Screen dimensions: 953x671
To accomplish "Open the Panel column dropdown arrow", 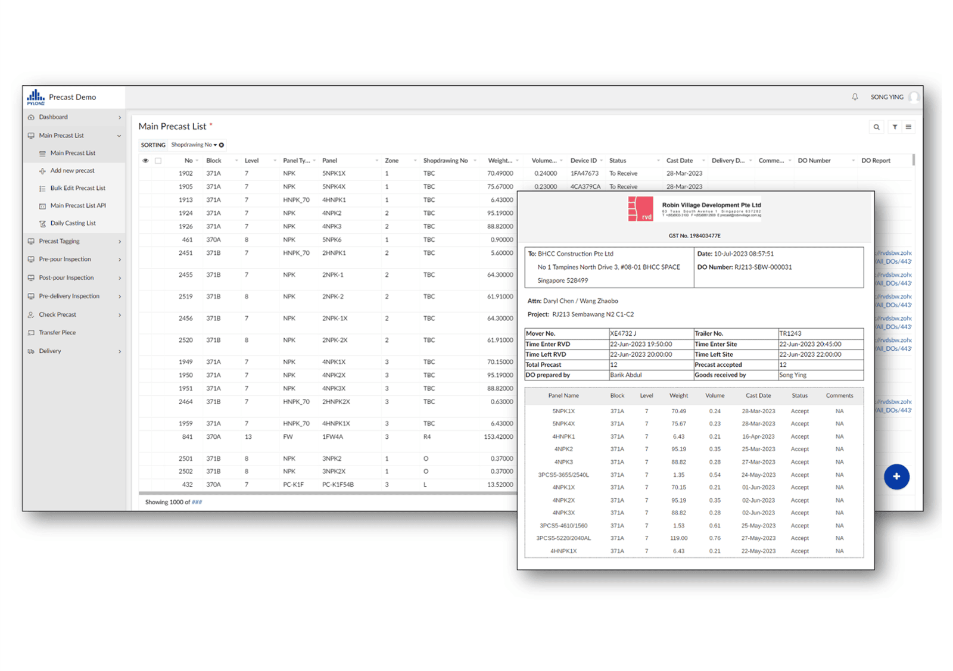I will (376, 161).
